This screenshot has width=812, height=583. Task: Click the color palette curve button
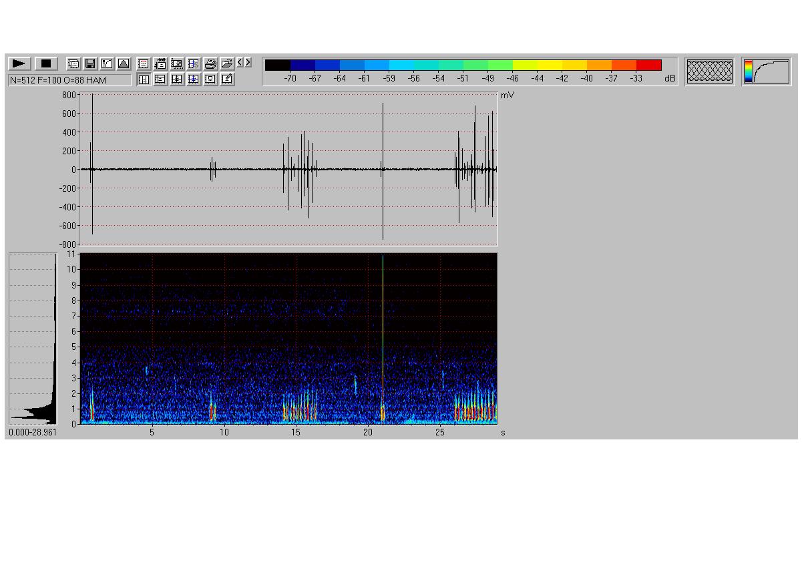(x=767, y=71)
